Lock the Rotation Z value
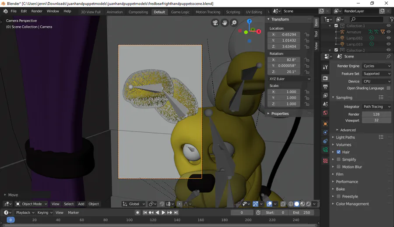The height and width of the screenshot is (227, 394). [307, 72]
